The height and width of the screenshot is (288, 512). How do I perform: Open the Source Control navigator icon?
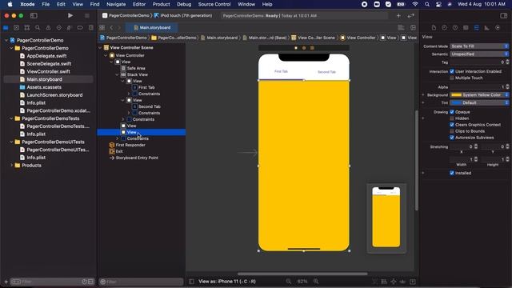tap(16, 28)
